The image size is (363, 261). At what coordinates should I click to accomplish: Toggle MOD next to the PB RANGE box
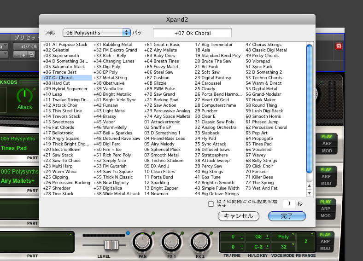(325, 248)
